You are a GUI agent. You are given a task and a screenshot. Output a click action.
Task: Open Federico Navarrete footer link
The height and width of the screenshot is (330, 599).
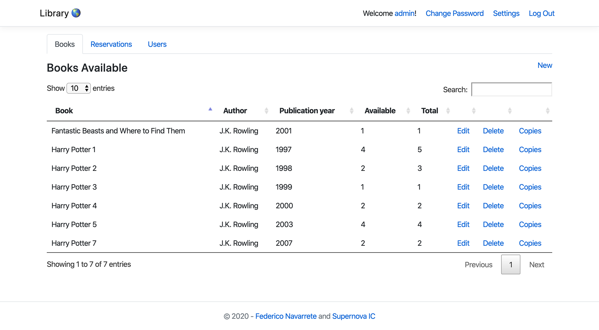point(286,316)
